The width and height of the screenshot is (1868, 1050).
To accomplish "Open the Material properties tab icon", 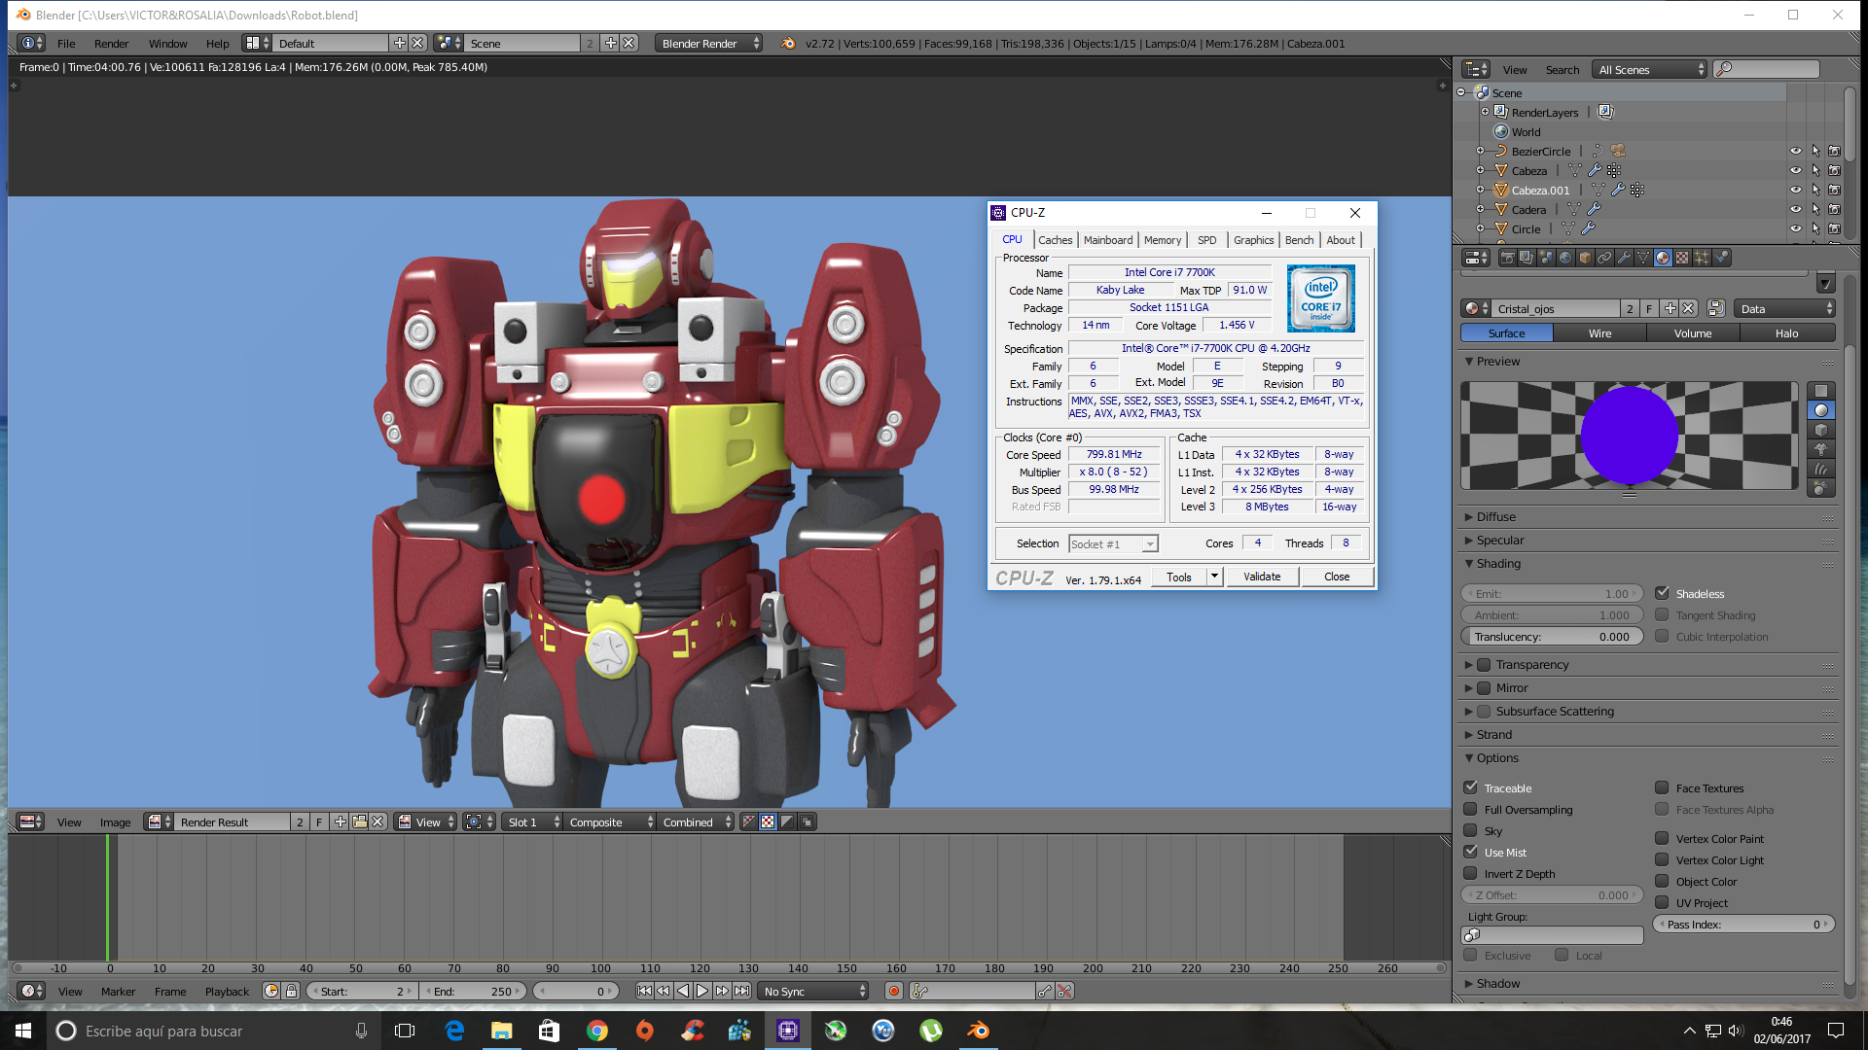I will [x=1663, y=258].
